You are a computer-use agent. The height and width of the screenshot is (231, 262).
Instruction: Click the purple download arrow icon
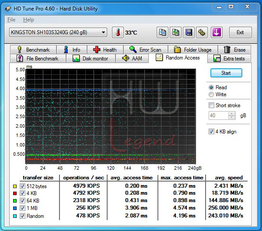pyautogui.click(x=217, y=32)
